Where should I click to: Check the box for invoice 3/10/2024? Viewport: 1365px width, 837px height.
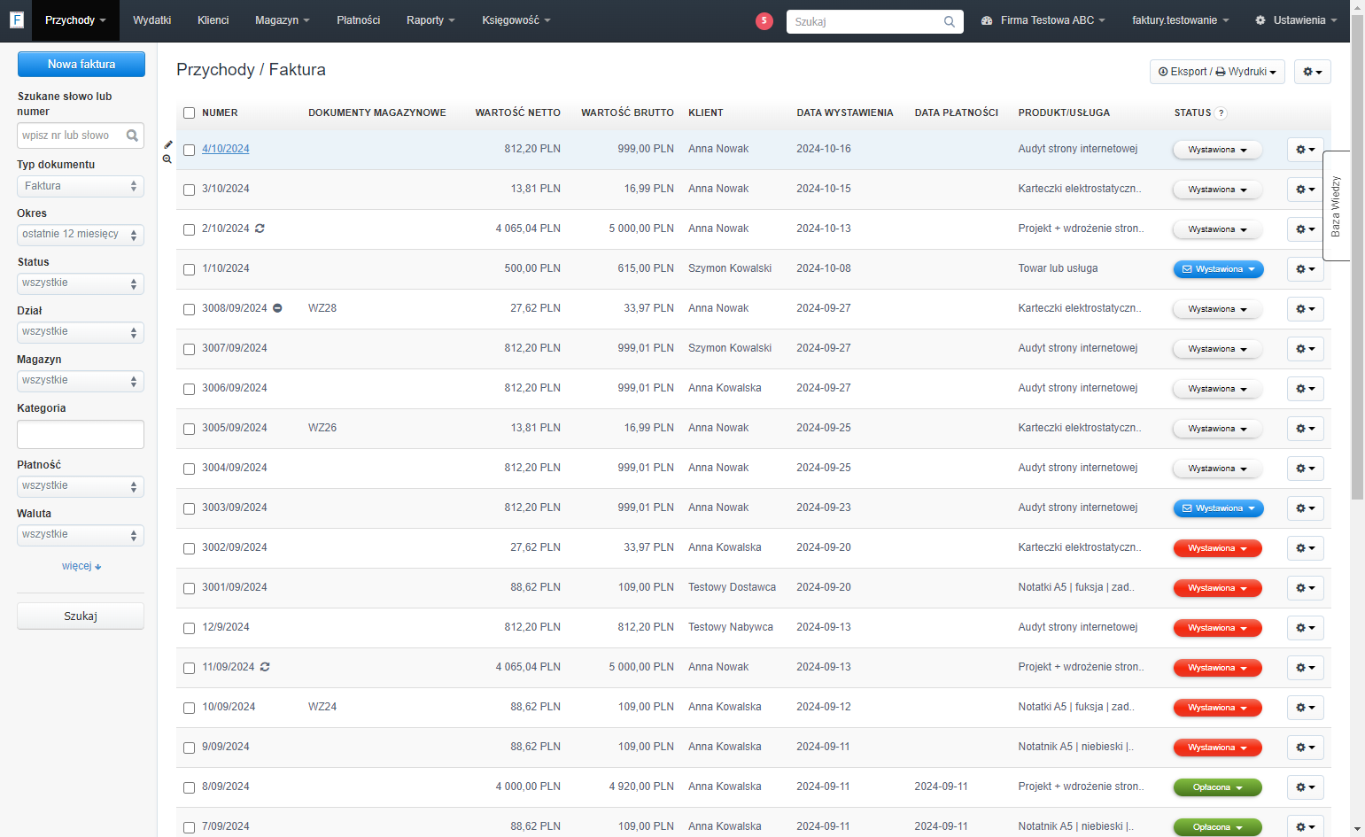tap(189, 190)
